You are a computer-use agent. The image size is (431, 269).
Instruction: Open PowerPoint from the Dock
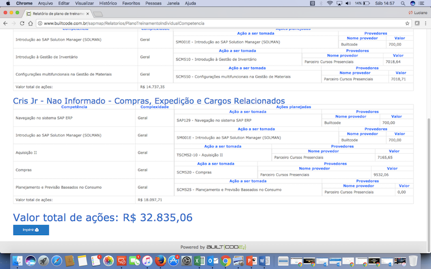[252, 260]
